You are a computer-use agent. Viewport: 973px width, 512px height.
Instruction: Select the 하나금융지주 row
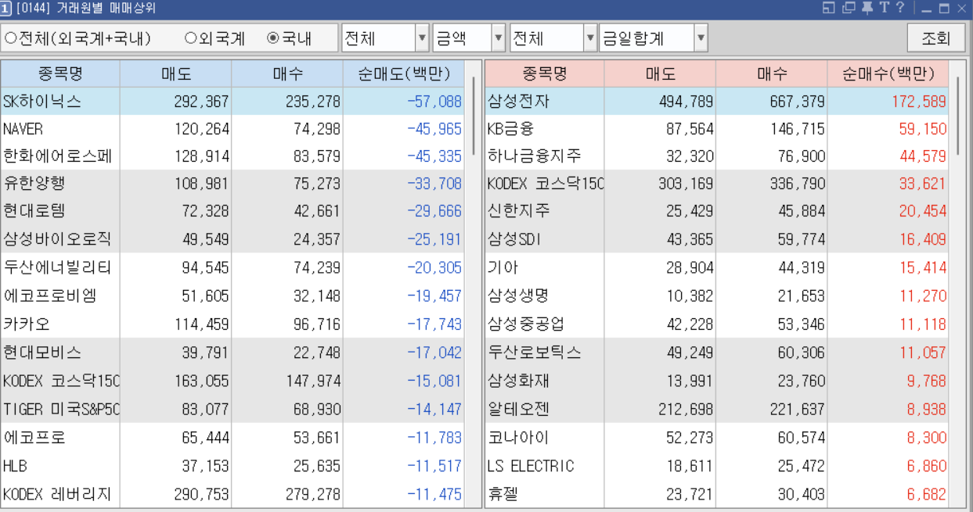click(716, 156)
